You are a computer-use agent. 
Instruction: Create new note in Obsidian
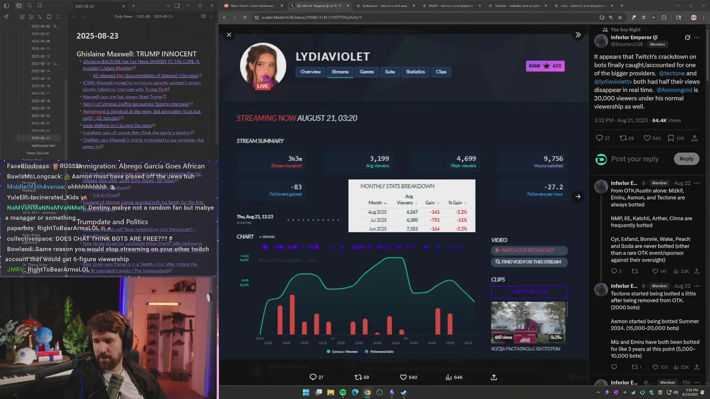[22, 17]
